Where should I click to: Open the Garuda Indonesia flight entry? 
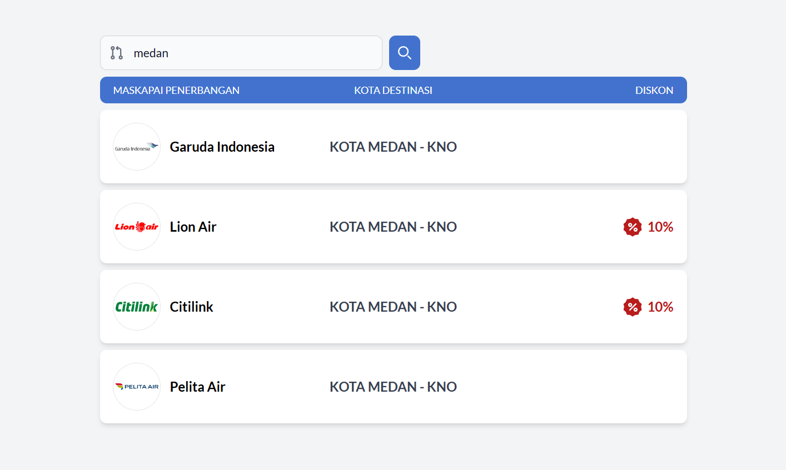pos(393,147)
